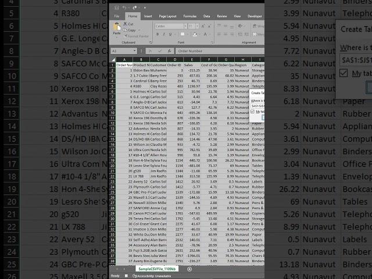Expand the Underline style dropdown arrow
The image size is (372, 279).
click(x=175, y=34)
